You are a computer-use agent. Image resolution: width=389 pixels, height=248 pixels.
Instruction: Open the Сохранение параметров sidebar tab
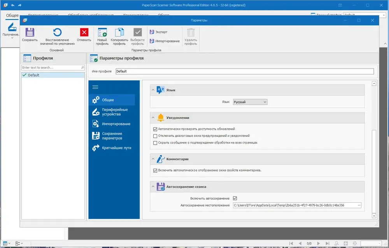point(113,136)
